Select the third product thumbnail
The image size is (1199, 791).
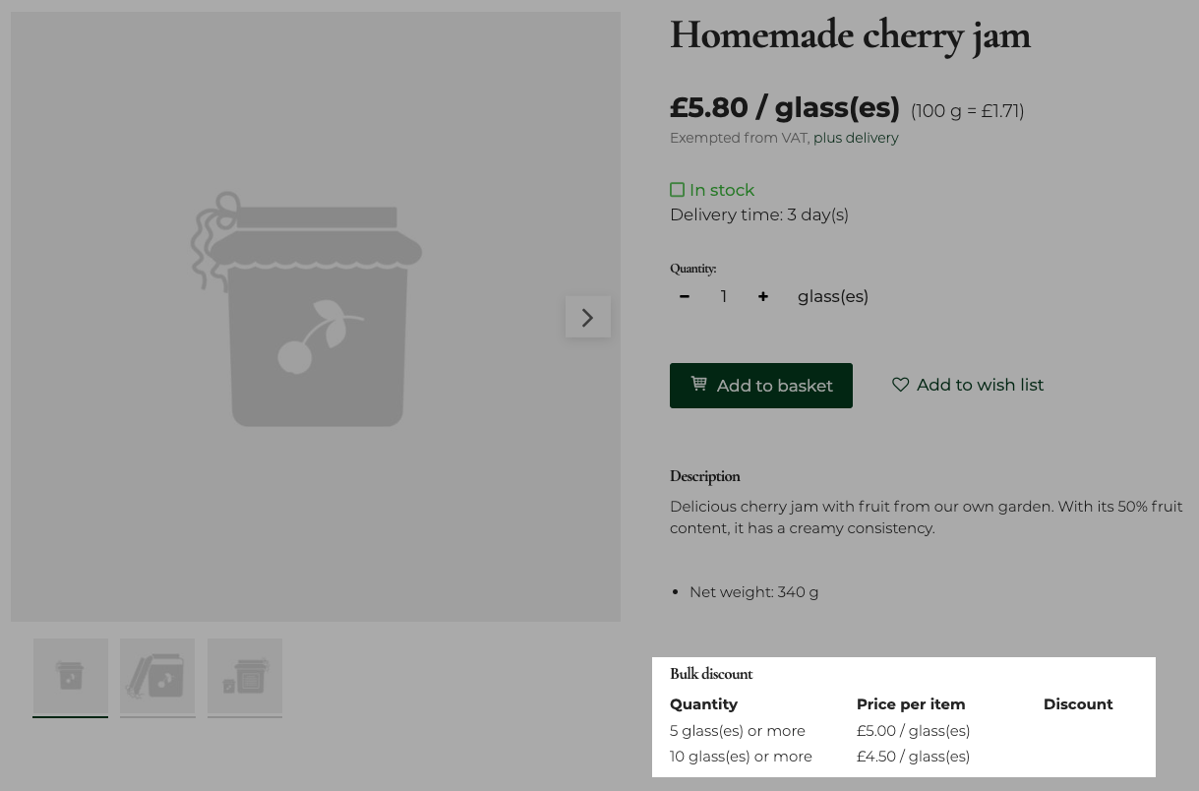[x=244, y=678]
